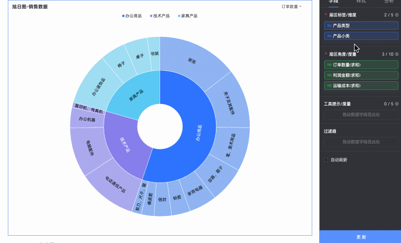Click the № type icon on 利润金额(求和)

330,75
